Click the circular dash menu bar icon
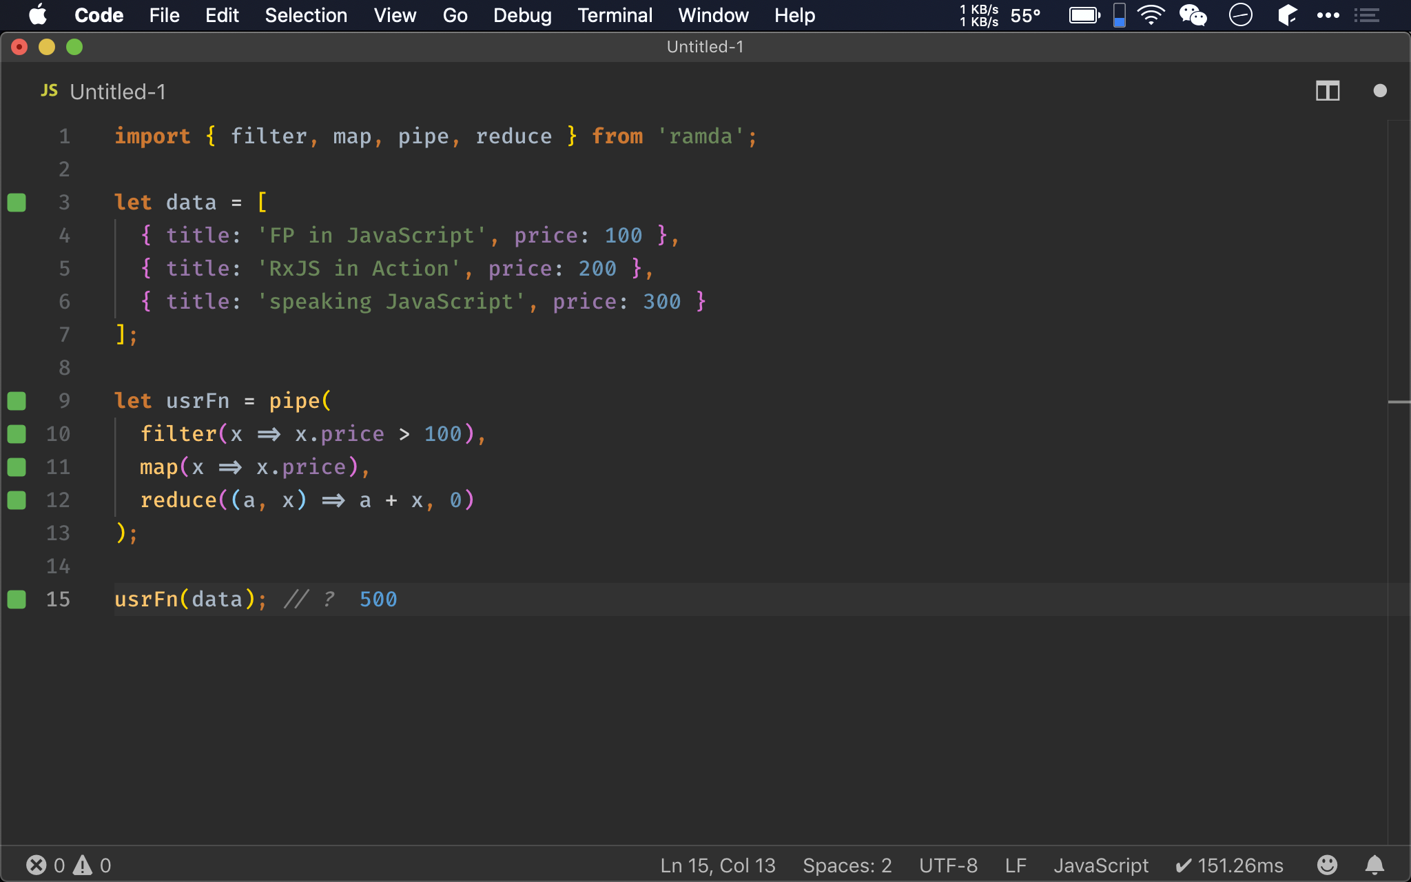 (1241, 15)
